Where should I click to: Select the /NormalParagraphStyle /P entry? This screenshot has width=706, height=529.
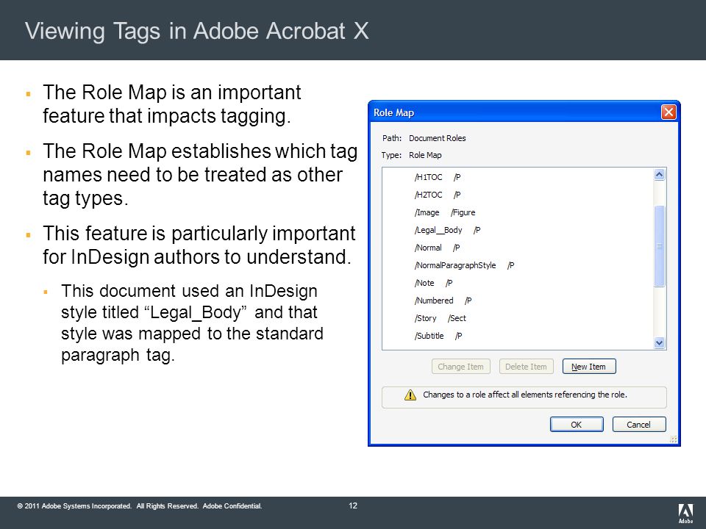click(x=464, y=265)
